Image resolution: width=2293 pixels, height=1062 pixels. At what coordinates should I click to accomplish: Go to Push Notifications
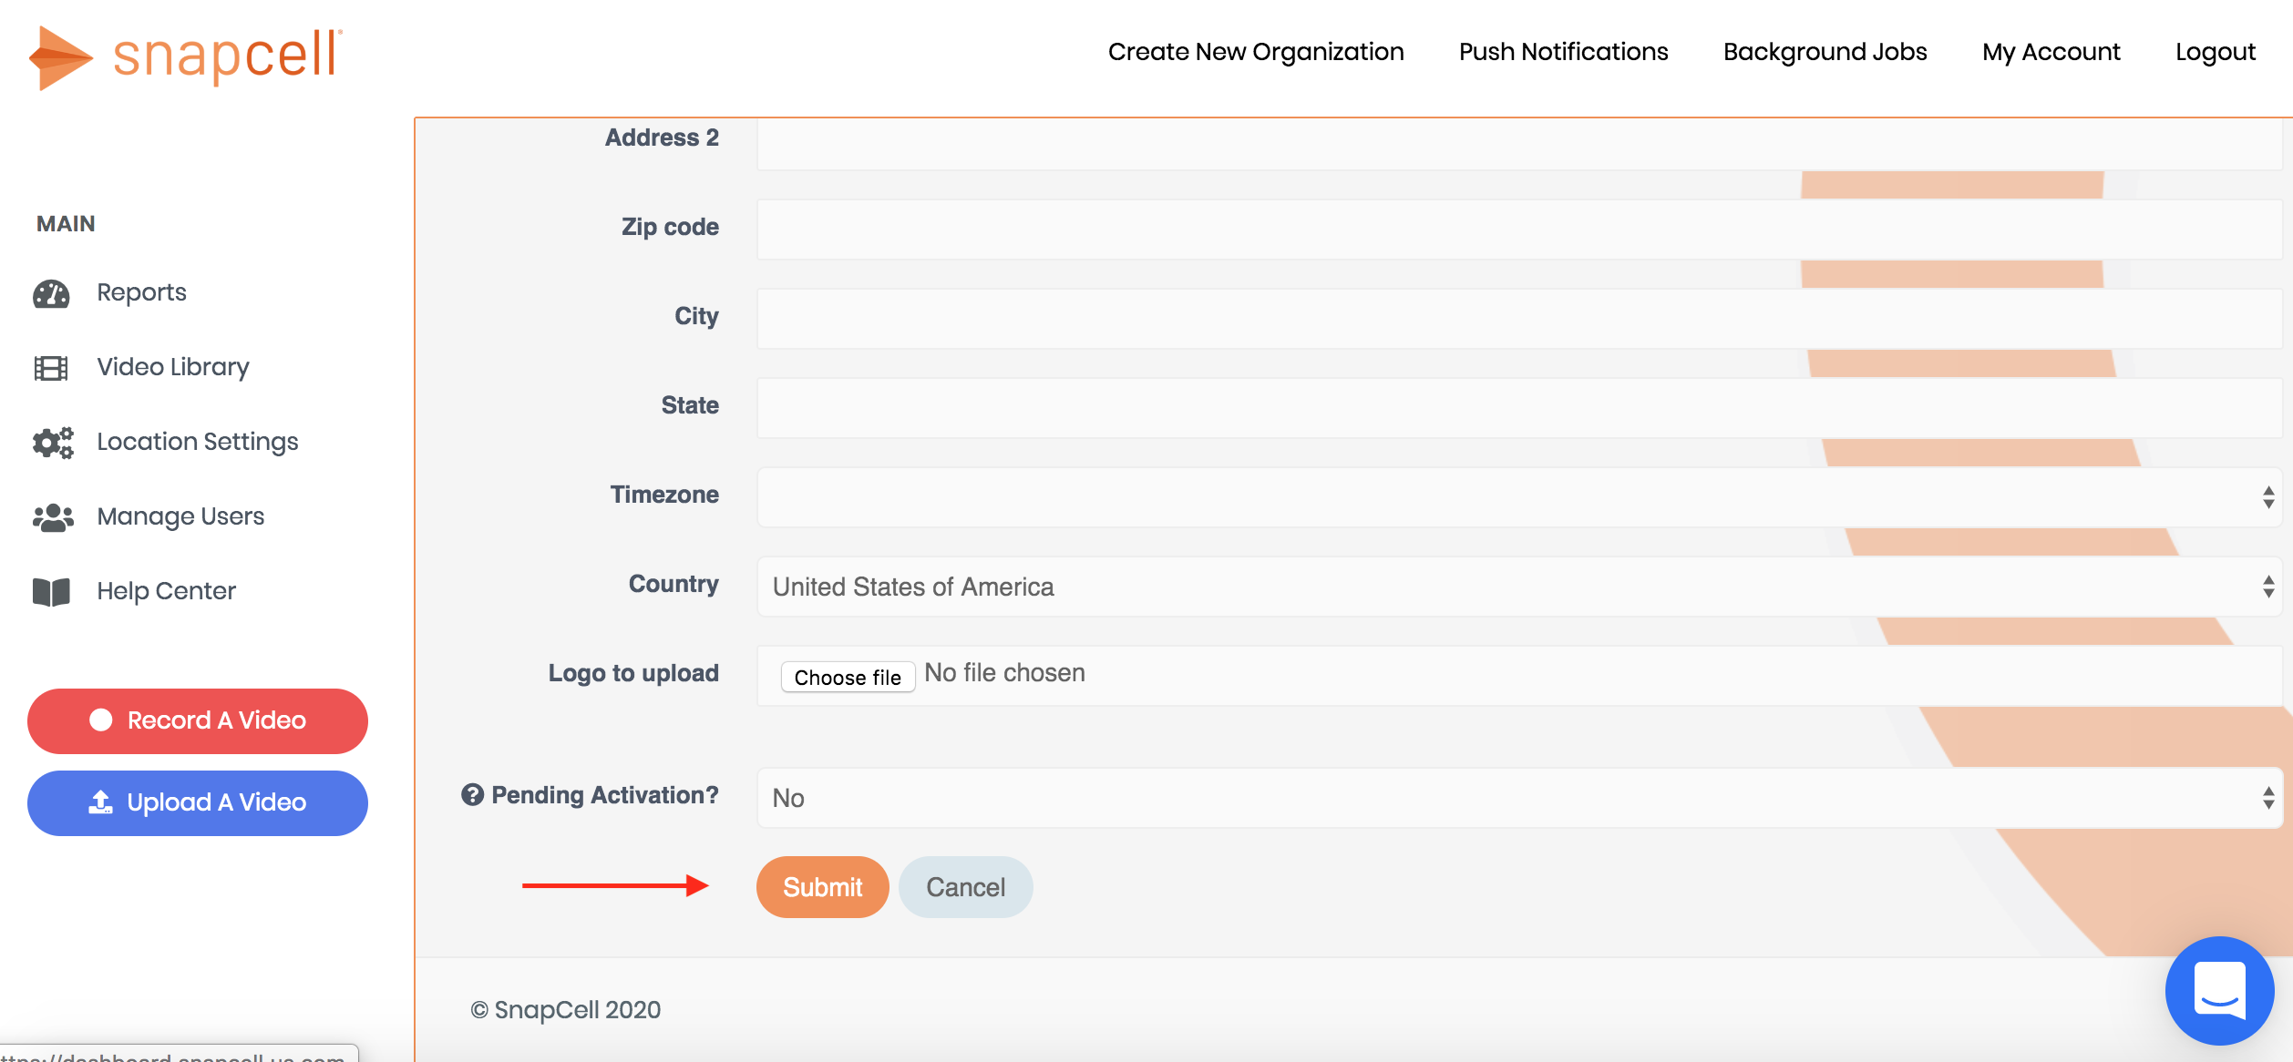pos(1563,52)
